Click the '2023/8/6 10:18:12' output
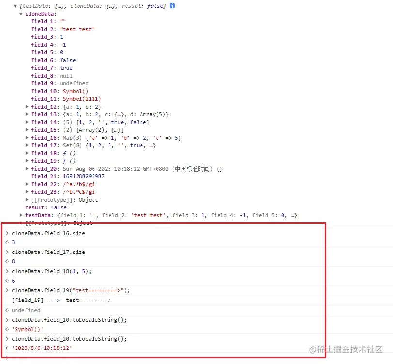The height and width of the screenshot is (364, 393). 42,348
